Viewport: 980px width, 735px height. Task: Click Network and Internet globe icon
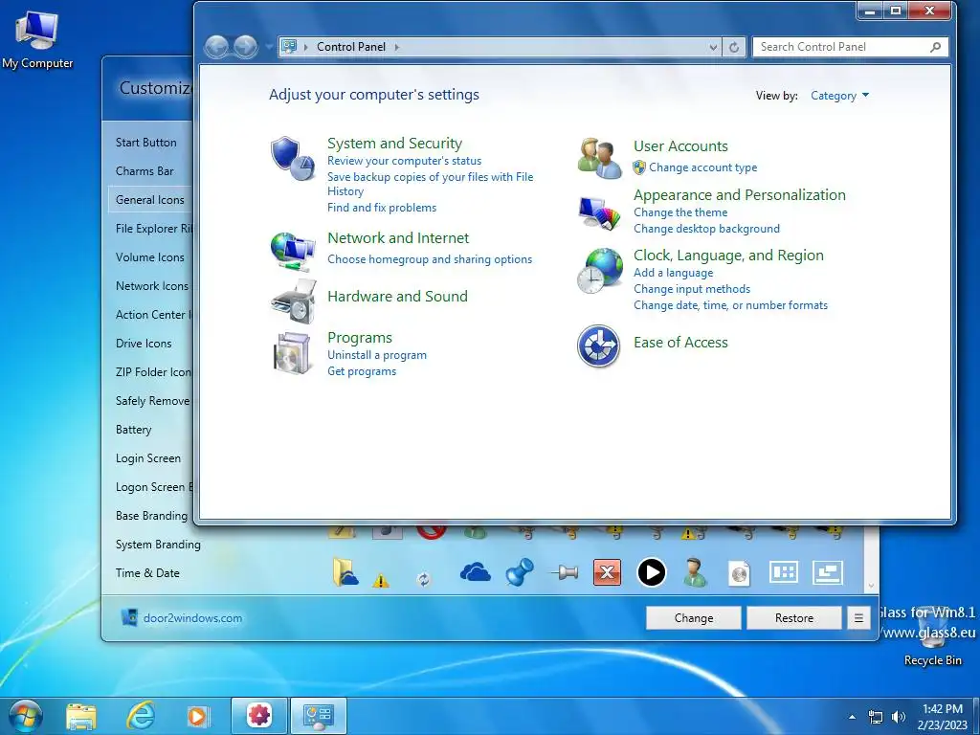[293, 251]
